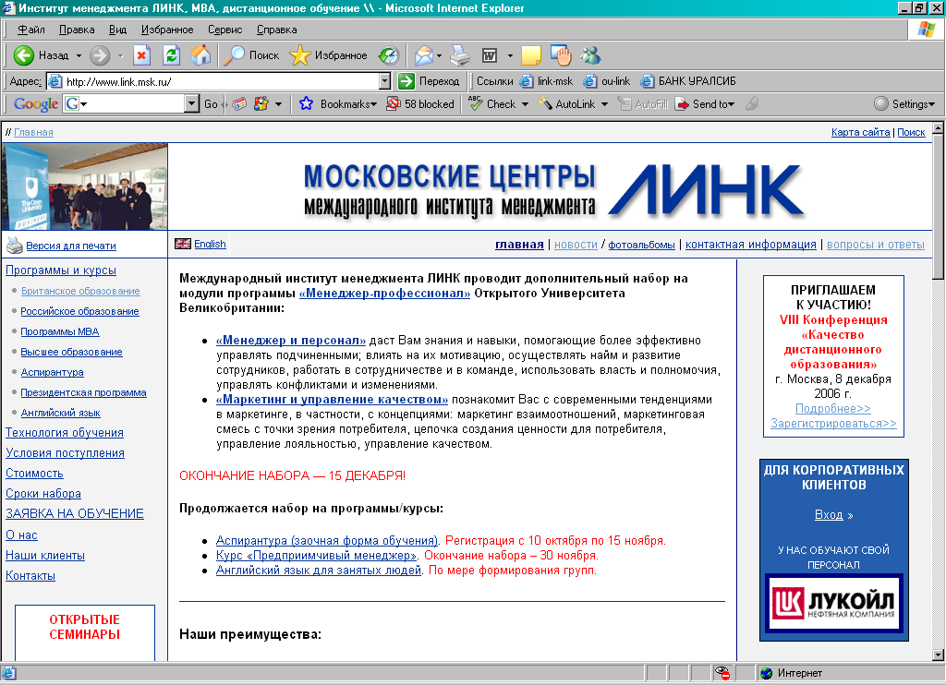The image size is (946, 685).
Task: Open the Программы MBA sidebar link
Action: (x=60, y=331)
